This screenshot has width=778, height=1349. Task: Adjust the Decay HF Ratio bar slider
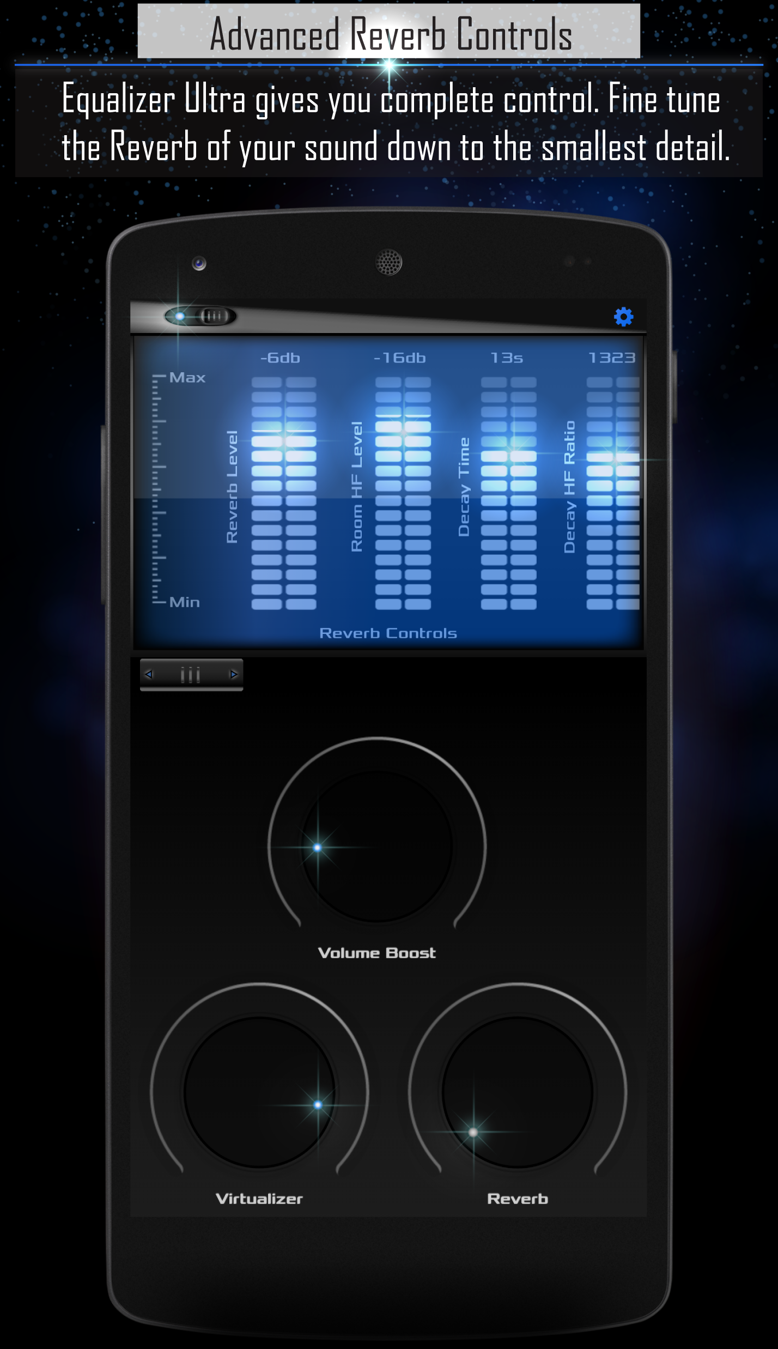coord(613,493)
